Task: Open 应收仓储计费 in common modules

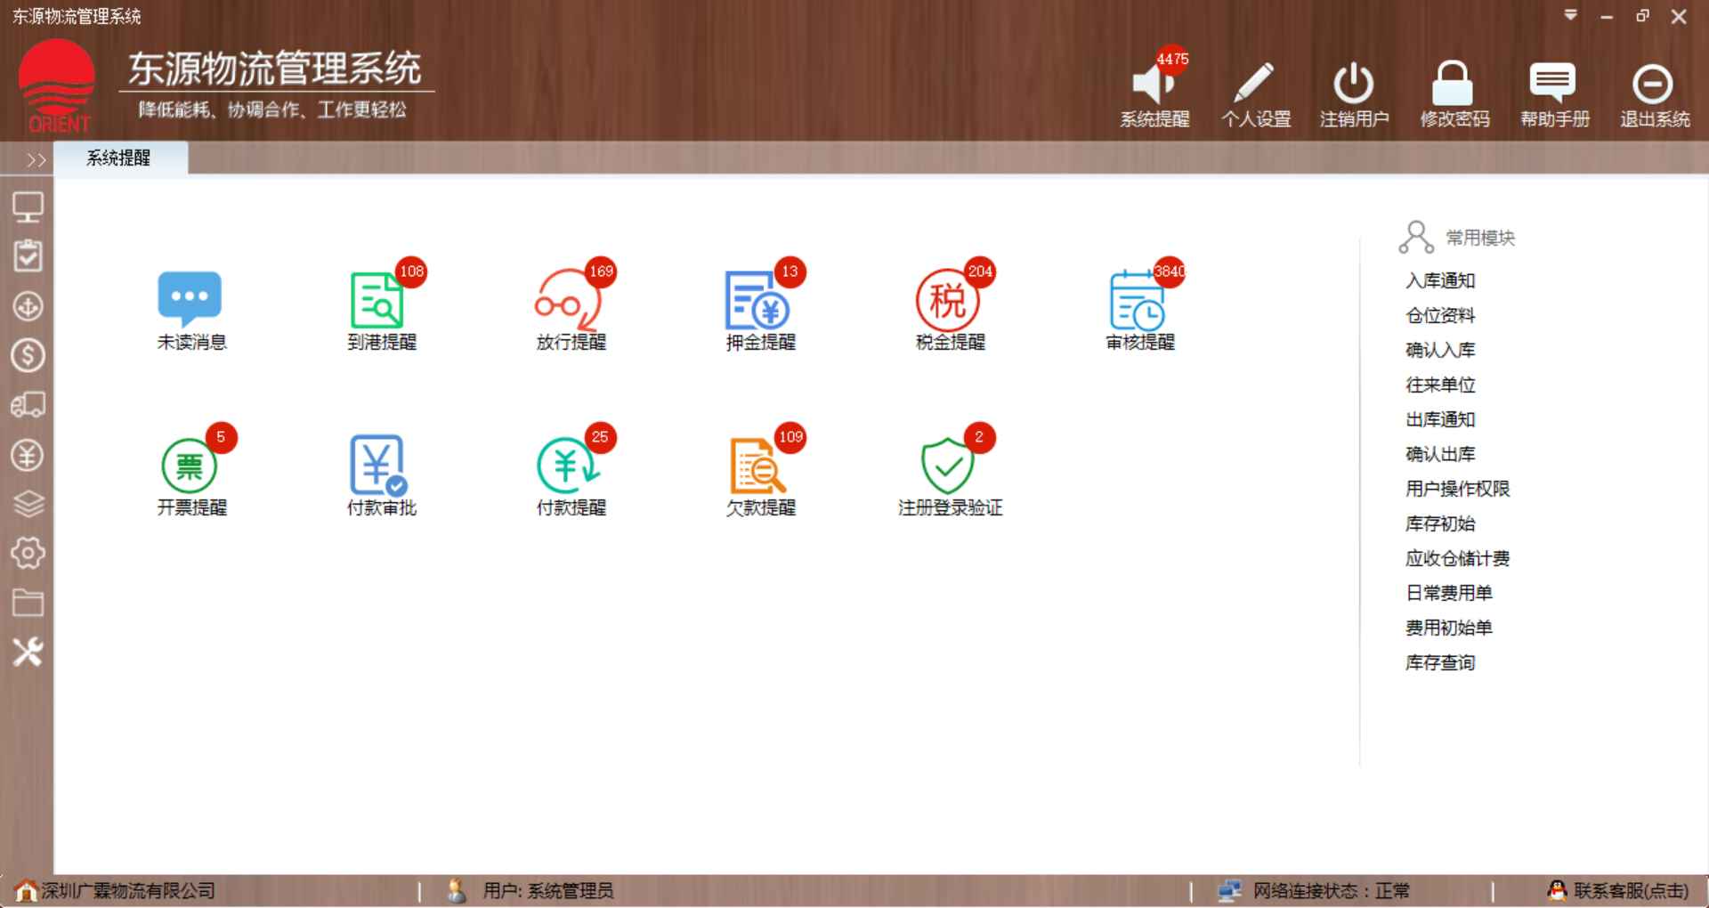Action: pyautogui.click(x=1457, y=558)
